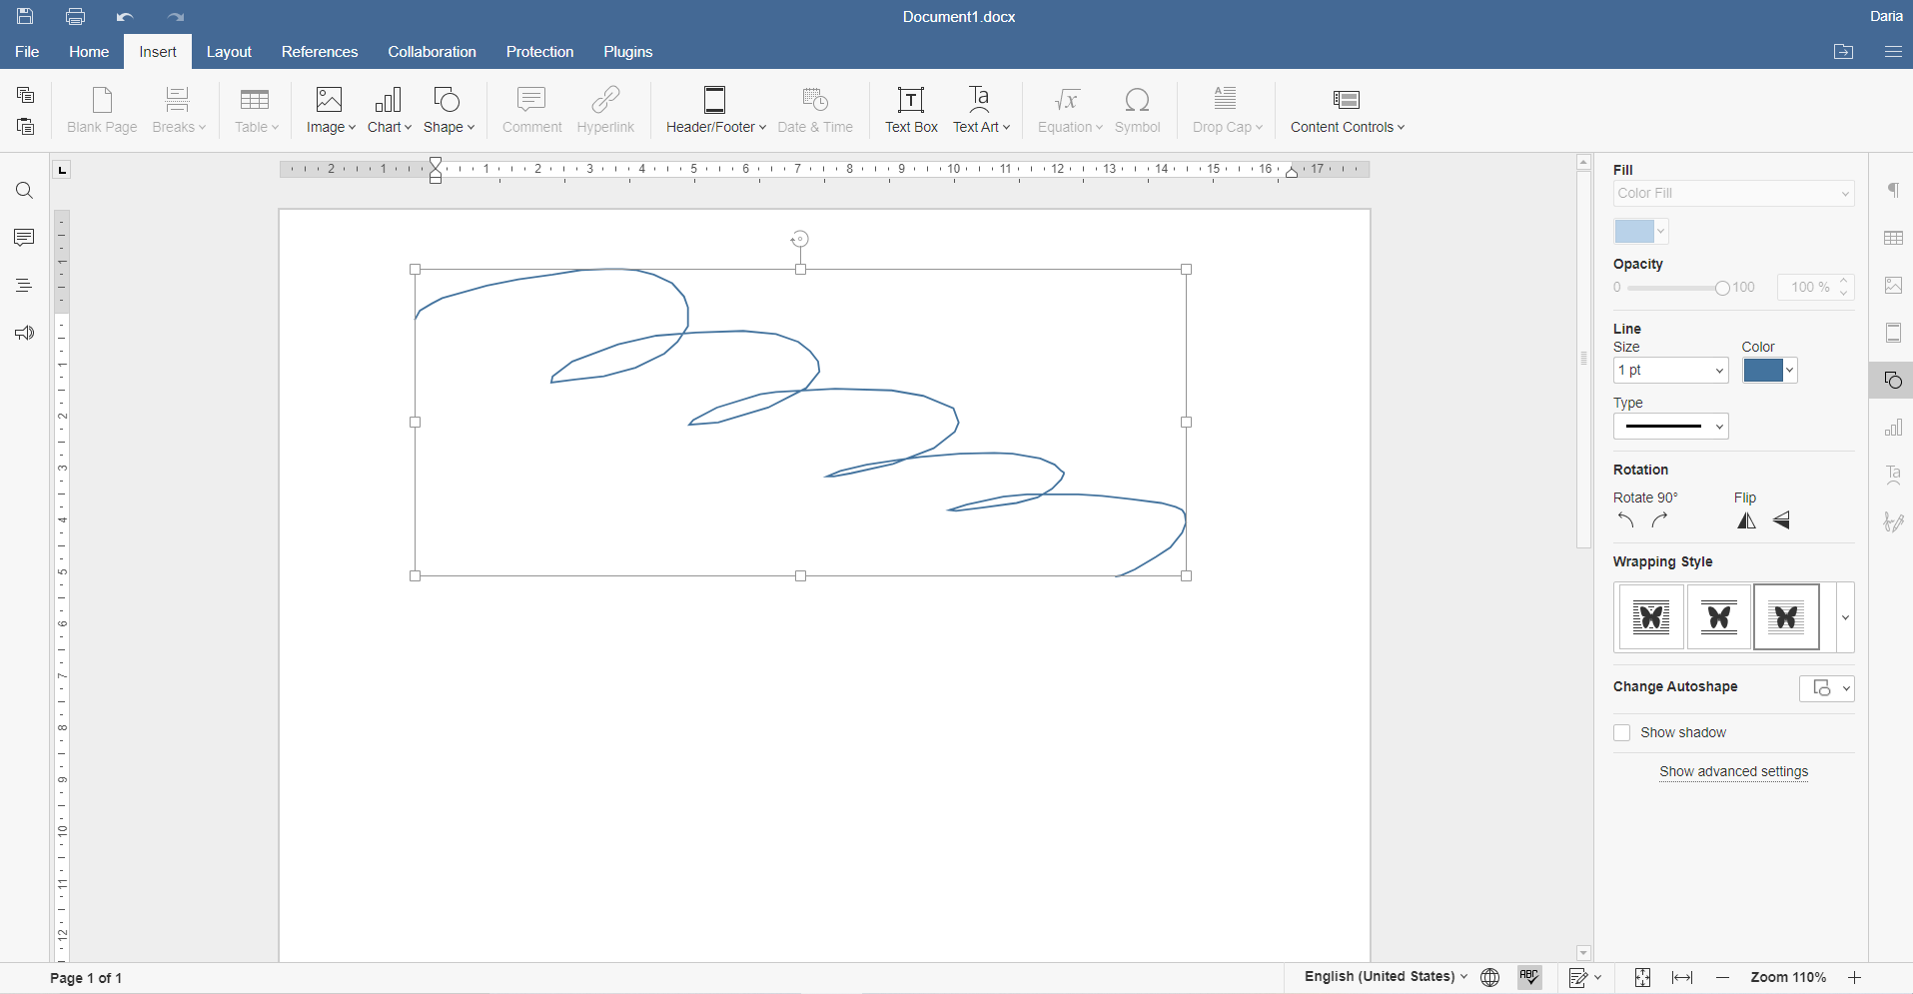Image resolution: width=1913 pixels, height=994 pixels.
Task: Open the Color Fill dropdown
Action: pos(1733,193)
